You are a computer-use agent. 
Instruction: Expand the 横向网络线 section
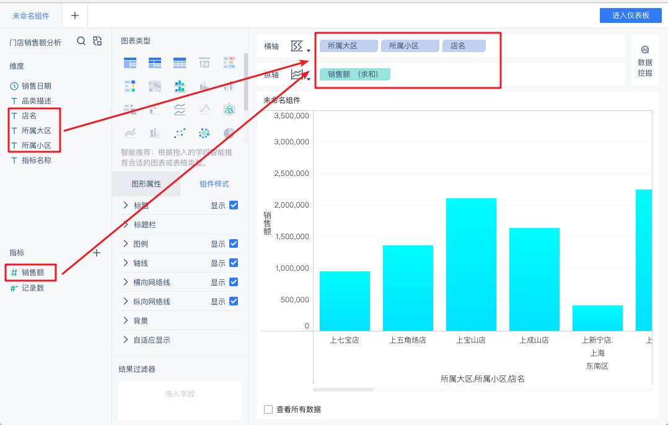point(126,282)
